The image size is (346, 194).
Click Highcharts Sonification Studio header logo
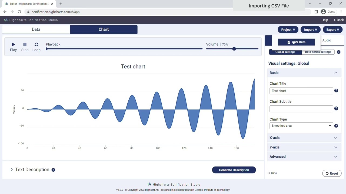[31, 20]
